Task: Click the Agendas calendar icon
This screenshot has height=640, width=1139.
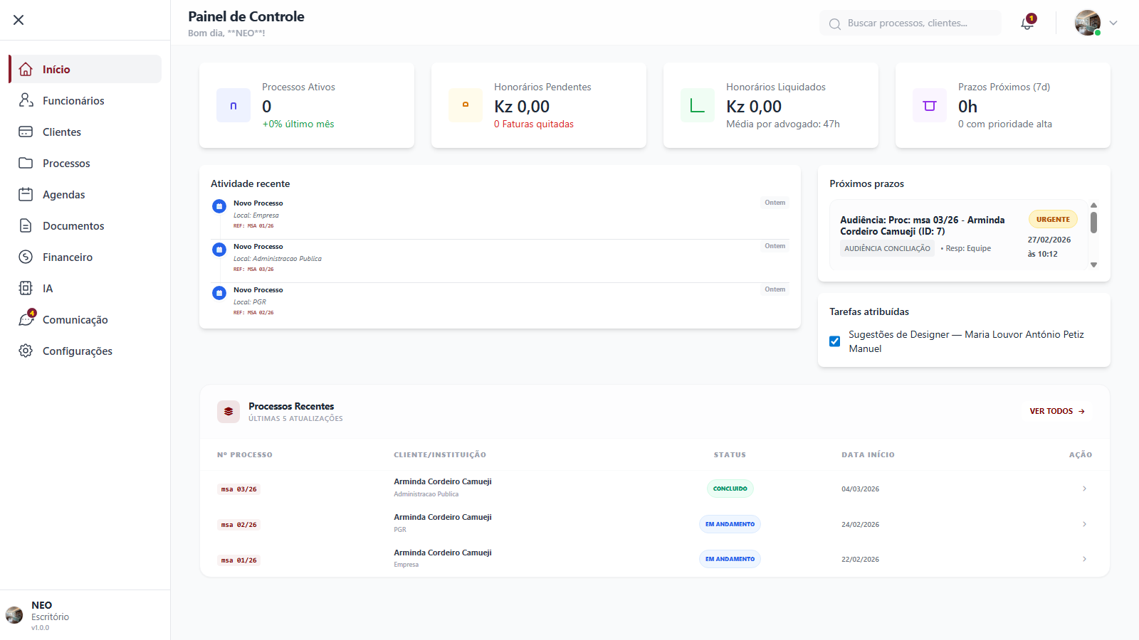Action: point(26,194)
